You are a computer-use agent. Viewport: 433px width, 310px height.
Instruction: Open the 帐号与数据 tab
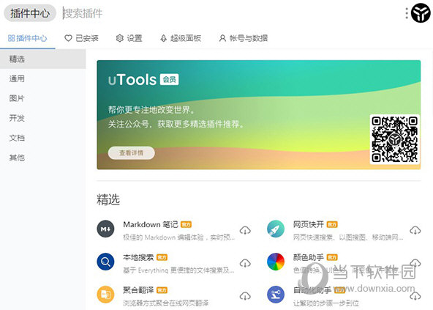(x=244, y=38)
